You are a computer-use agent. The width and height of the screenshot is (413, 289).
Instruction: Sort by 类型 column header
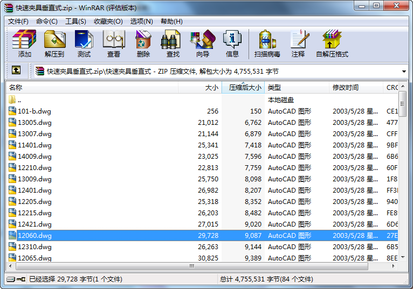297,88
